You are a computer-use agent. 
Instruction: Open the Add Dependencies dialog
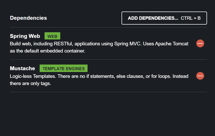pyautogui.click(x=164, y=18)
